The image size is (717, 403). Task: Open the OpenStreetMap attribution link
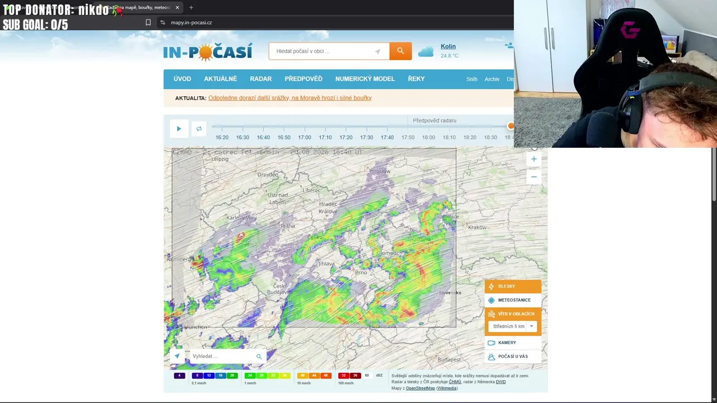420,388
